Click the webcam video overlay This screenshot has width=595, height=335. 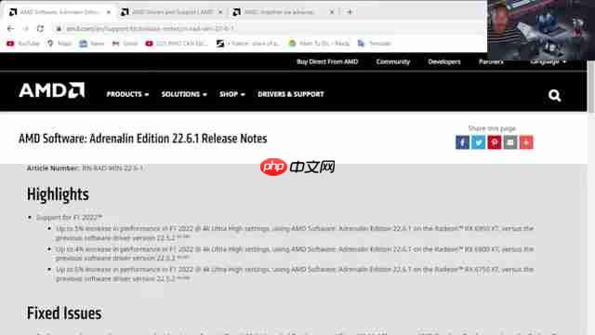click(x=541, y=30)
